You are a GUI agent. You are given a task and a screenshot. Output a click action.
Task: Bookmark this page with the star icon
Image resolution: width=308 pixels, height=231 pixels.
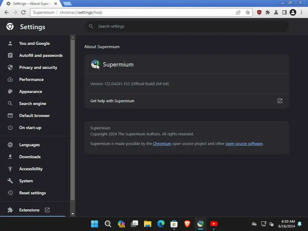(x=248, y=13)
